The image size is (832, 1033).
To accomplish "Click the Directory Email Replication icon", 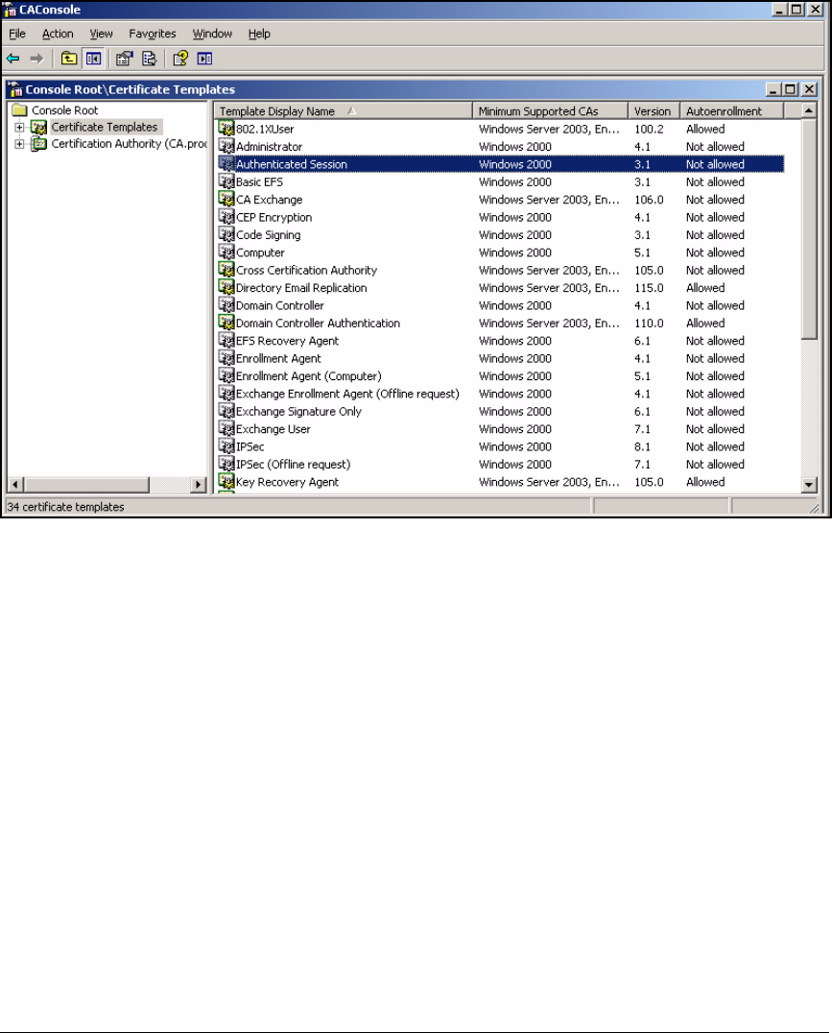I will click(x=226, y=287).
